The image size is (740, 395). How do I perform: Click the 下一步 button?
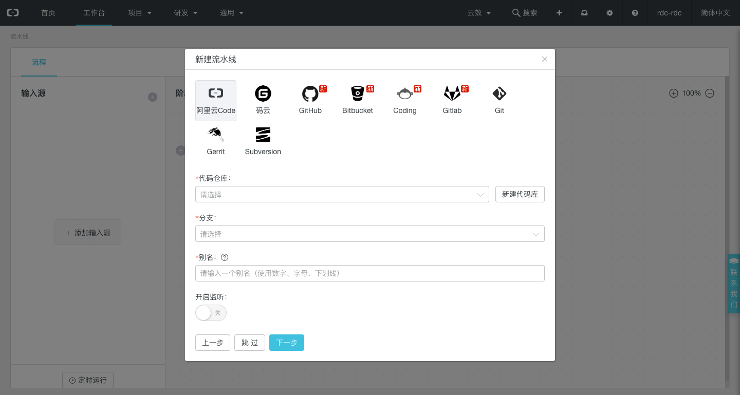tap(287, 343)
